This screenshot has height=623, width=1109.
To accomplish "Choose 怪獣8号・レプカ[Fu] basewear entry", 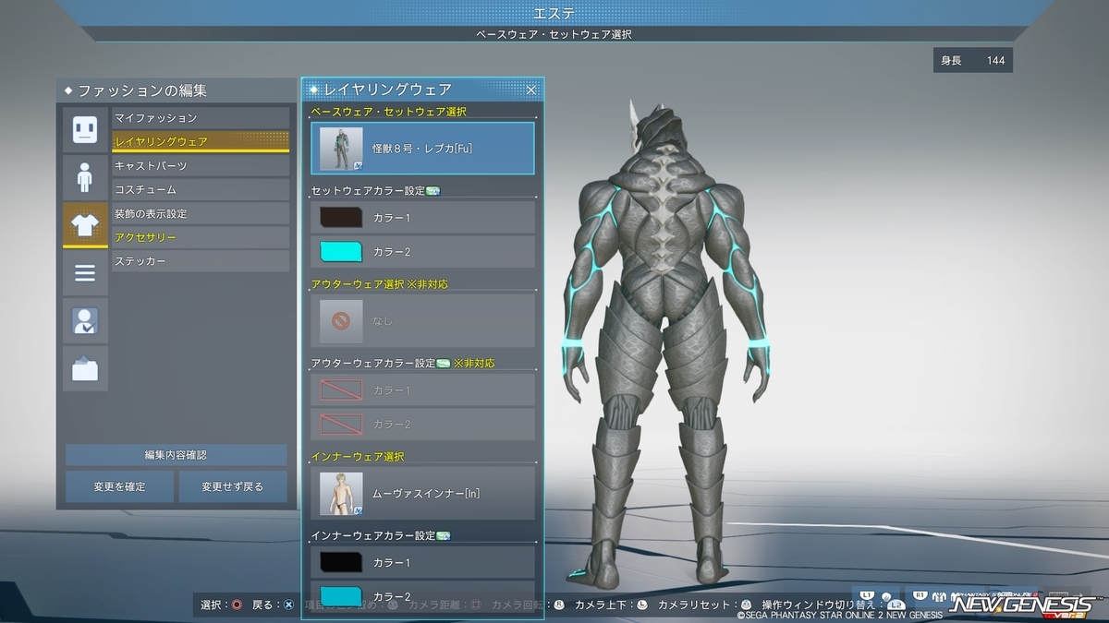I will 422,149.
